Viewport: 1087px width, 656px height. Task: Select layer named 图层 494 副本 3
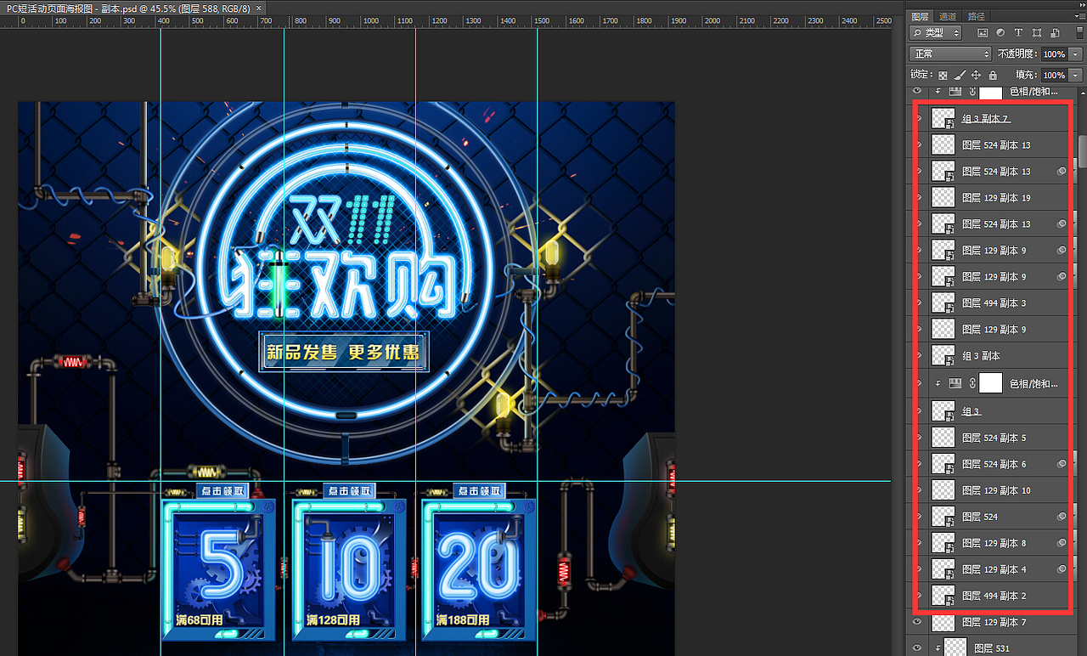click(x=994, y=303)
